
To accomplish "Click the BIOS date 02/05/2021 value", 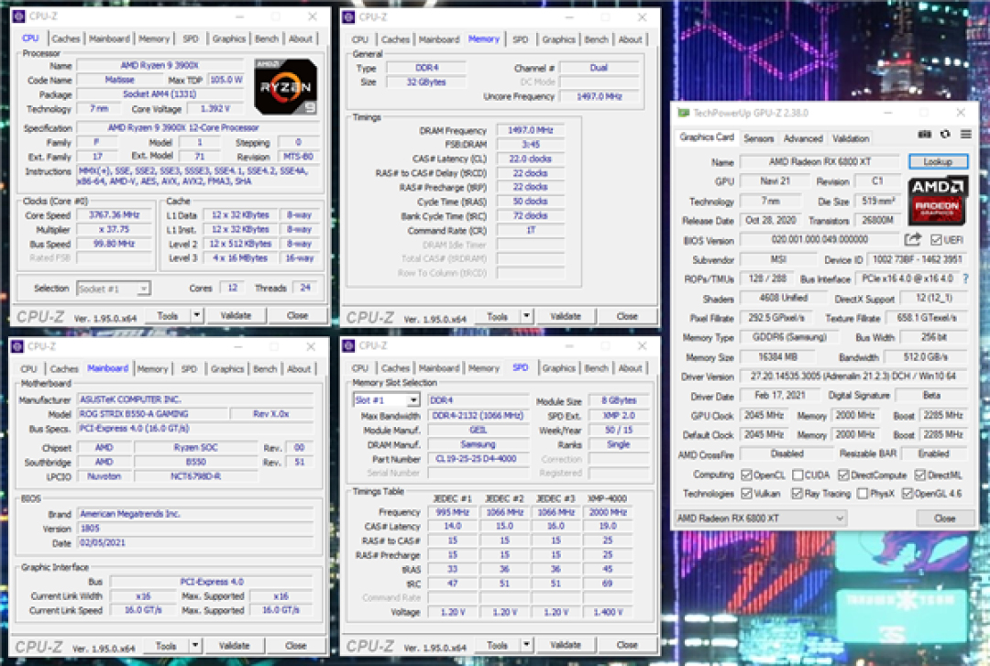I will 195,543.
